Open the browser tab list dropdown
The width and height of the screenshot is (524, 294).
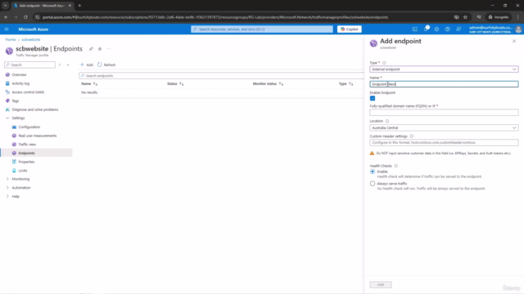coord(6,6)
